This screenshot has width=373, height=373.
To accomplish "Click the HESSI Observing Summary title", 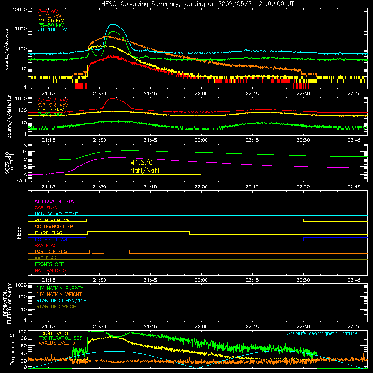I will pos(197,4).
